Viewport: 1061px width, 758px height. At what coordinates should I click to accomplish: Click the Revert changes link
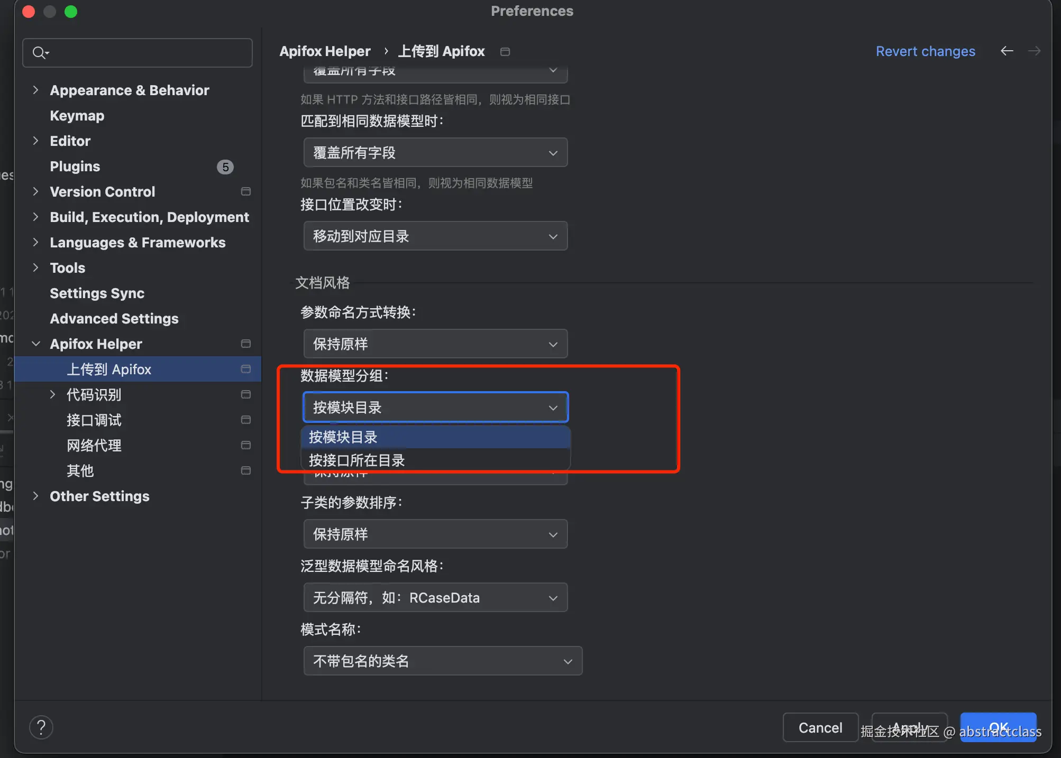point(925,51)
